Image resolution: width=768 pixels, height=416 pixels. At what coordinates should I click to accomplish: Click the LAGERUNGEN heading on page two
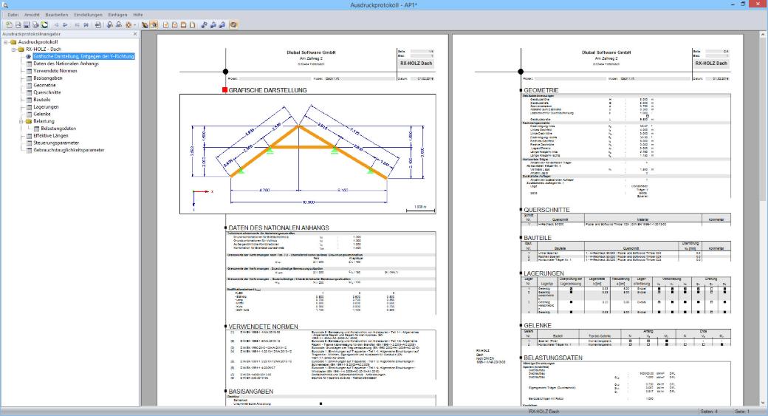(544, 273)
